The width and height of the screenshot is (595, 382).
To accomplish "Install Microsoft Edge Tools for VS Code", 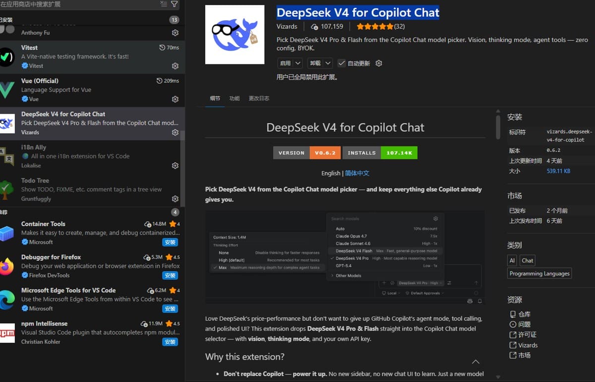I will (170, 309).
